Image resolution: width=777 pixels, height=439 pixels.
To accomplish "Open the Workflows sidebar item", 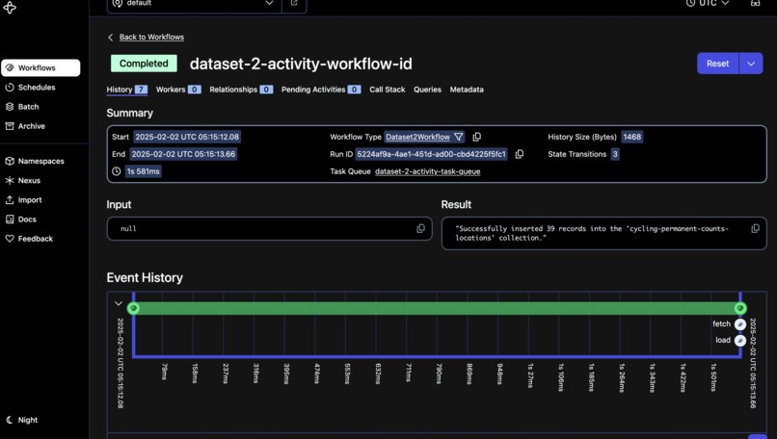I will (x=40, y=67).
